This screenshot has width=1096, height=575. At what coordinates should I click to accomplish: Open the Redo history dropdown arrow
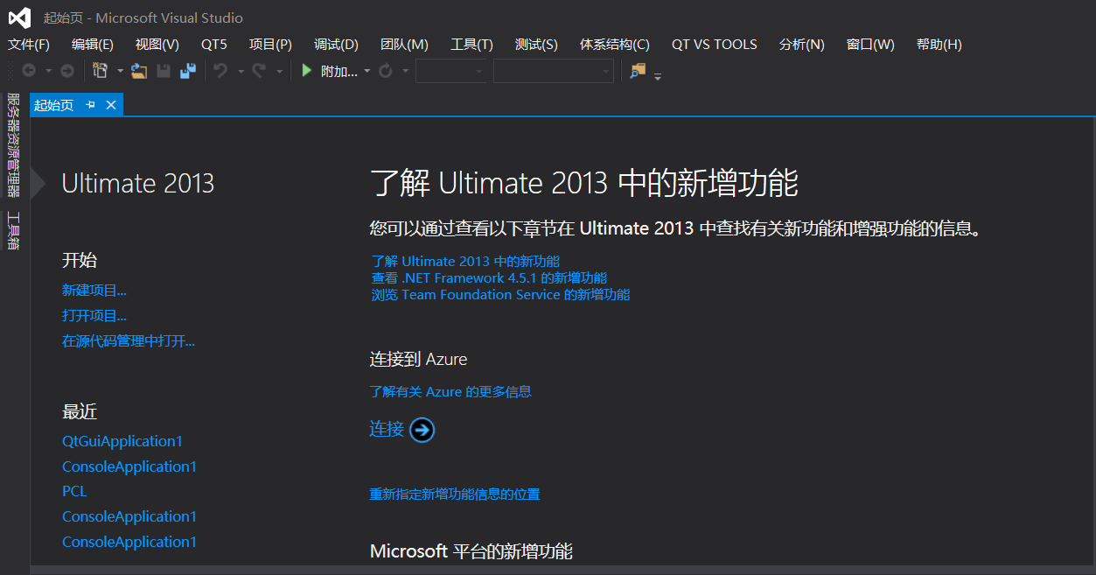[x=279, y=71]
